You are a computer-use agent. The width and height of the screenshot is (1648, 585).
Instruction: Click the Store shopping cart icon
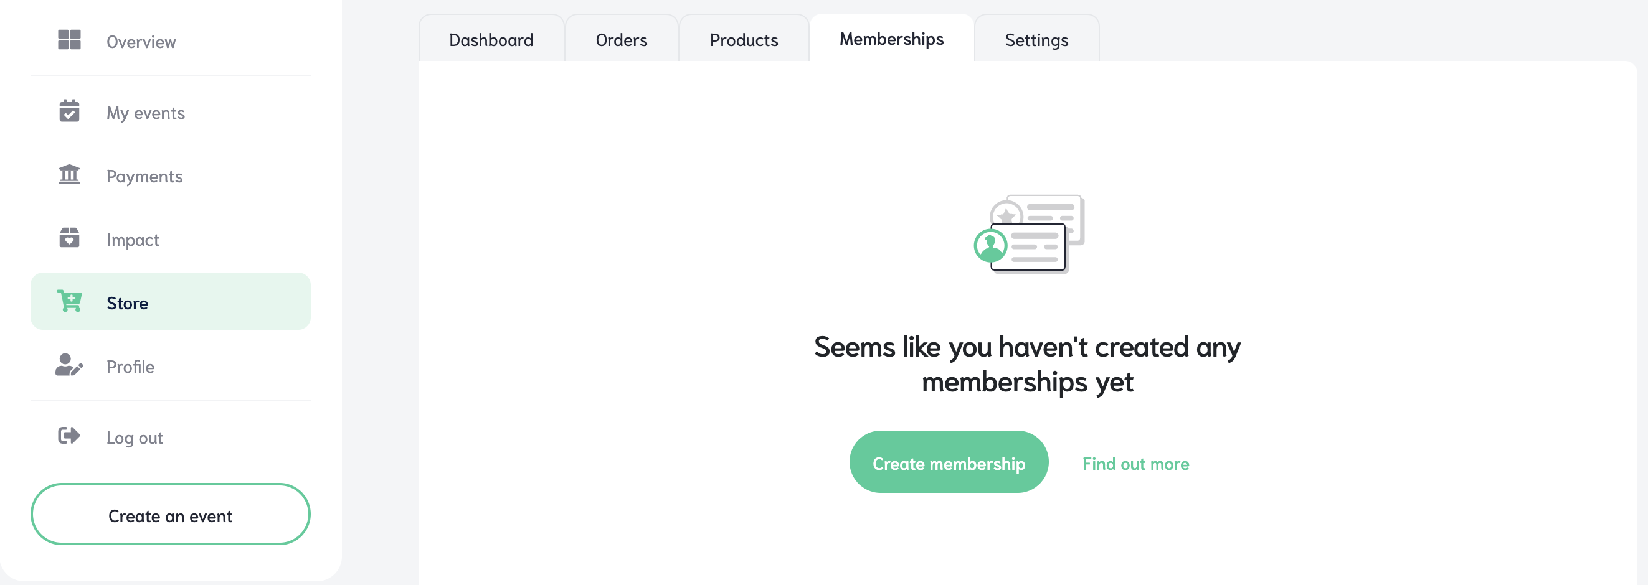[x=69, y=301]
